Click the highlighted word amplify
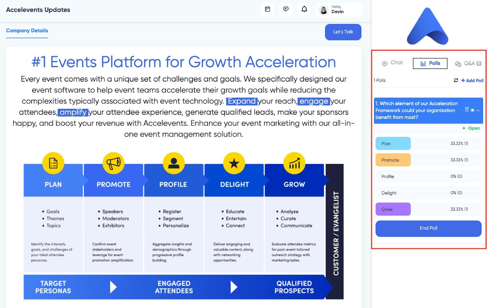The image size is (487, 308). click(73, 112)
